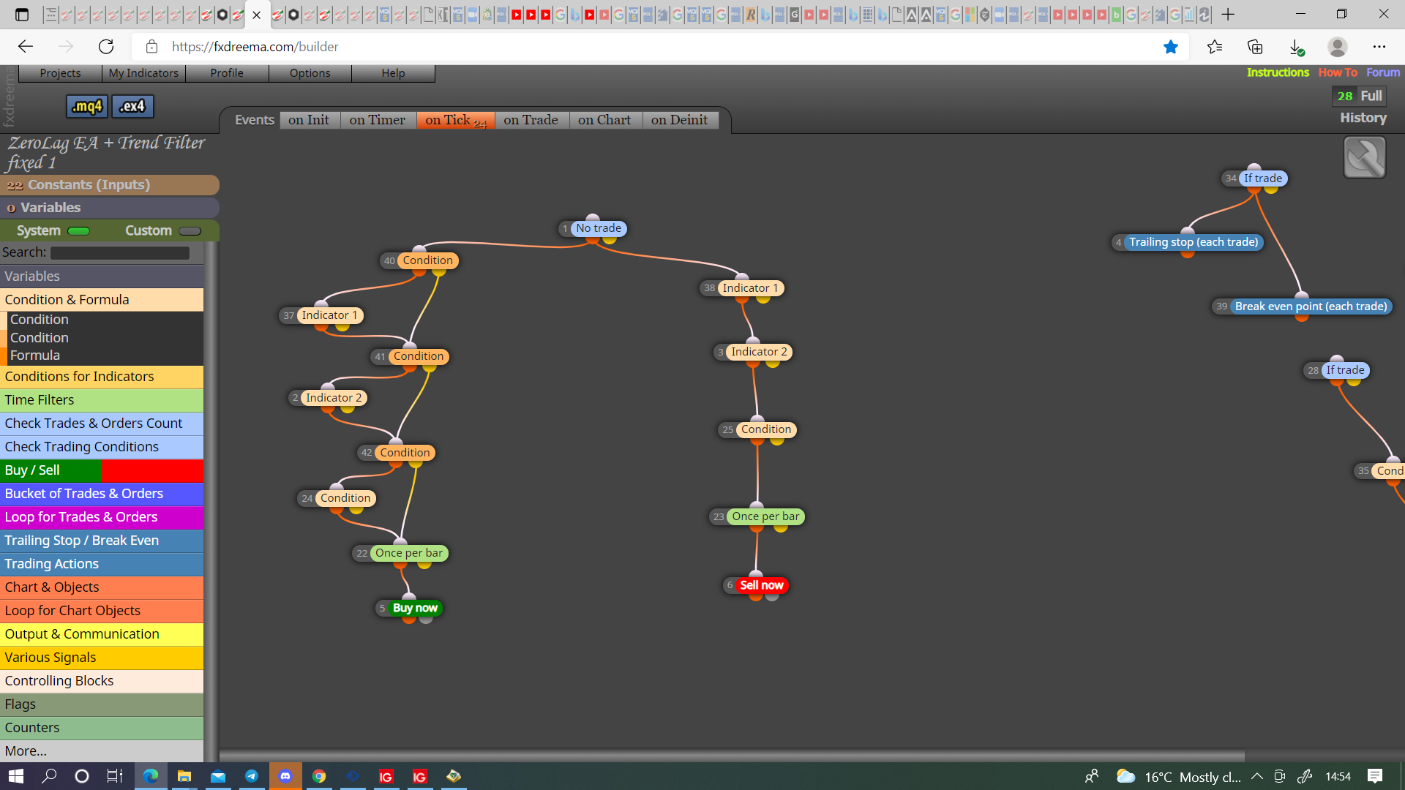1405x790 pixels.
Task: Expand Time Filters category
Action: tap(102, 400)
